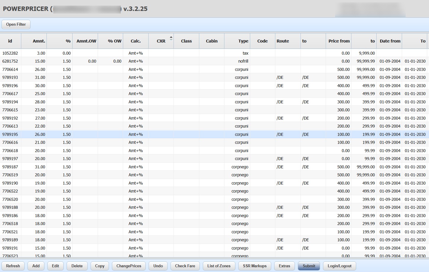Sort by % column header
The width and height of the screenshot is (429, 272).
(60, 41)
